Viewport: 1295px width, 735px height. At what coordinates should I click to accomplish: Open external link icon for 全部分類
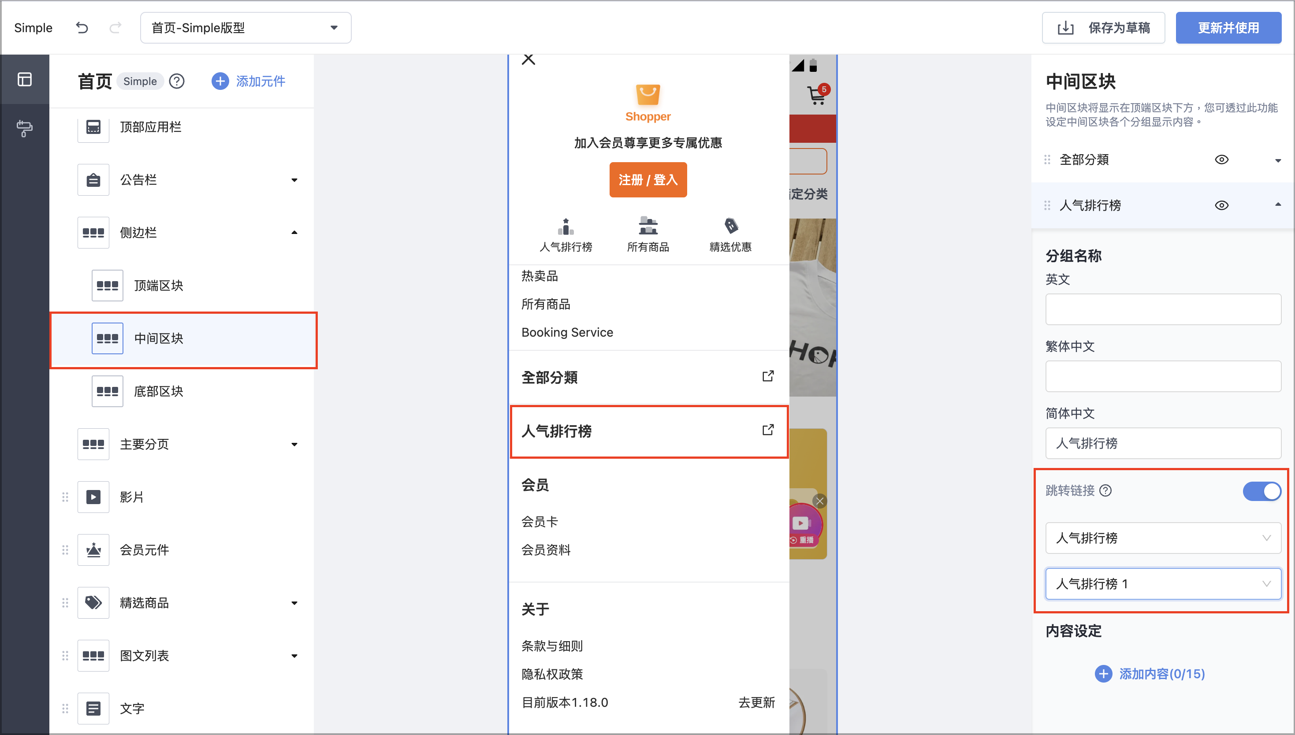pos(768,377)
